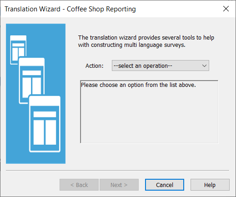Click the wizard introduction description text
Screen dimensions: 236x197
146,41
